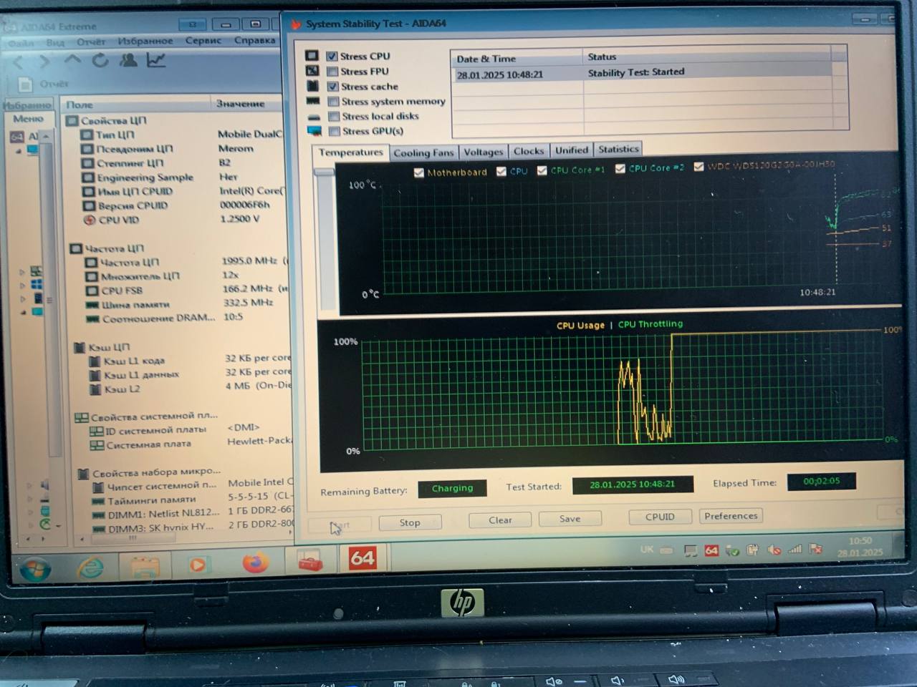Viewport: 917px width, 687px height.
Task: Open the Windows Start orb
Action: (x=35, y=569)
